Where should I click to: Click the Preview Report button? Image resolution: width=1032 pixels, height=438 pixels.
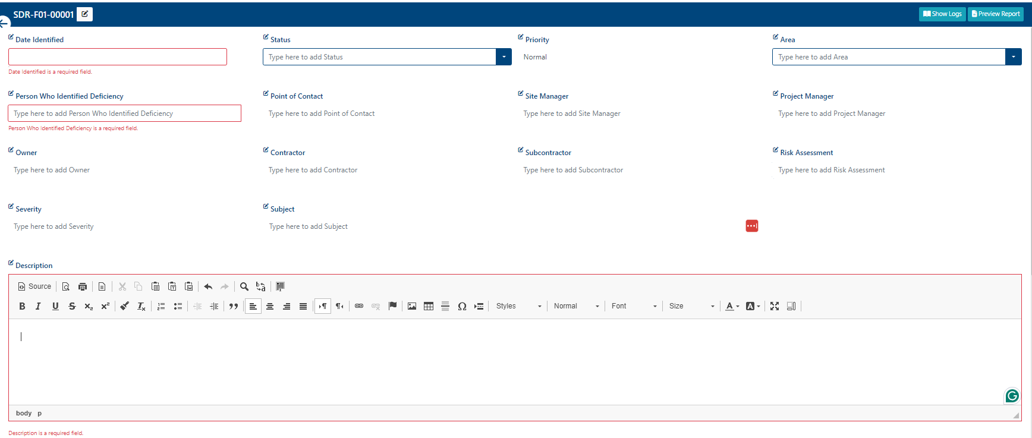click(996, 14)
